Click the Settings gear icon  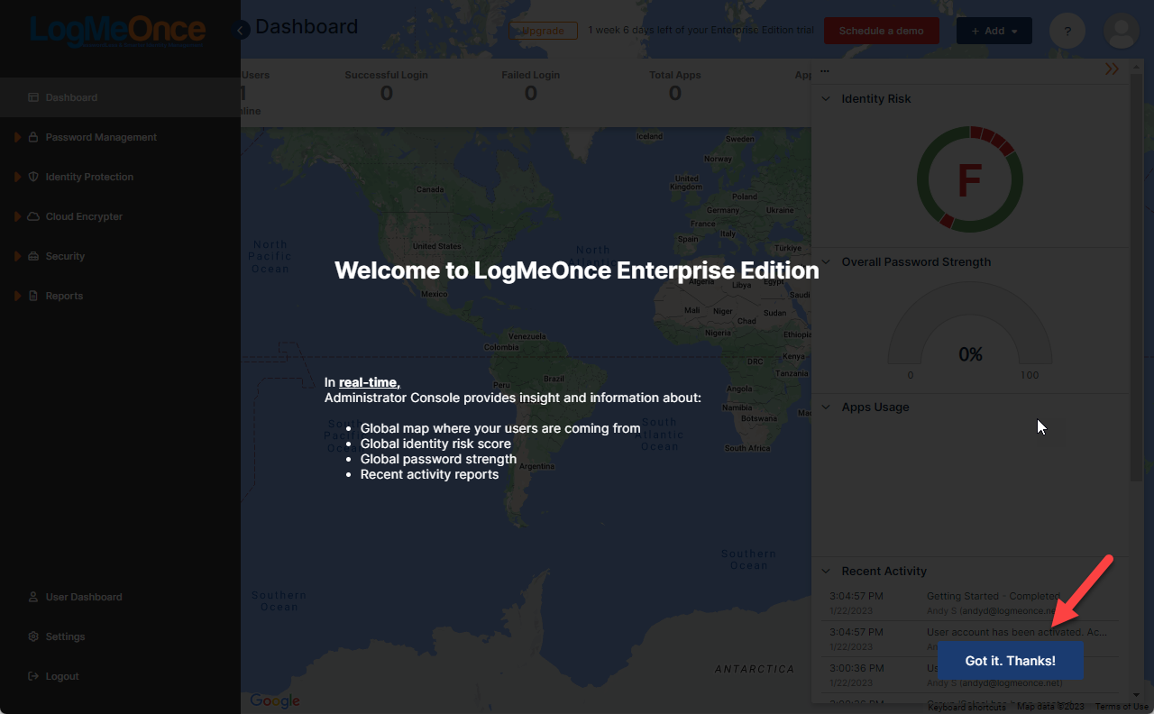tap(33, 636)
